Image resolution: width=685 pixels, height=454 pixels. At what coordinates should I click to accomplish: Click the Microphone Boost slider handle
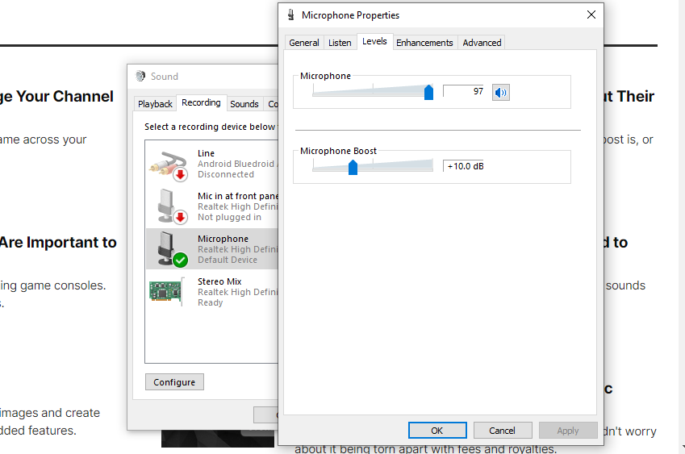[x=353, y=167]
